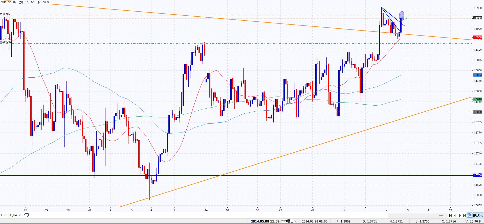Click the stop loss line label
Screen dimensions: 484x224
pyautogui.click(x=6, y=42)
